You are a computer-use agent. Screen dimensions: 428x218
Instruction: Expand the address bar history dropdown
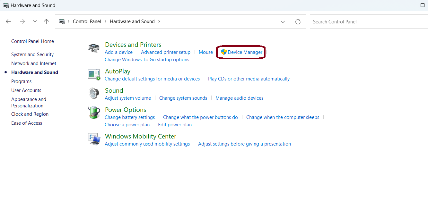point(283,22)
